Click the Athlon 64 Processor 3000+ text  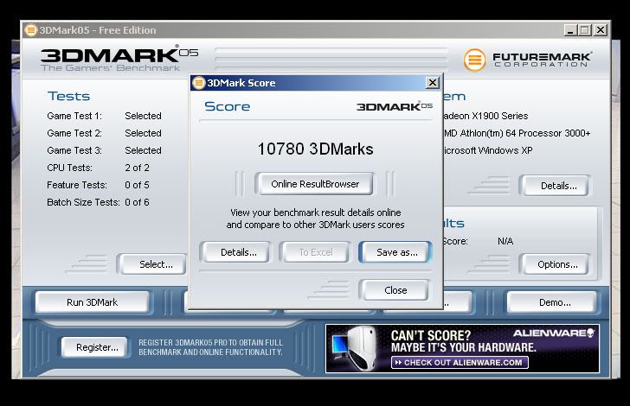pyautogui.click(x=517, y=133)
